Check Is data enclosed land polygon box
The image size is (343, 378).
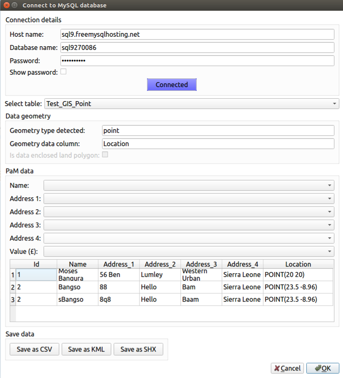[105, 154]
